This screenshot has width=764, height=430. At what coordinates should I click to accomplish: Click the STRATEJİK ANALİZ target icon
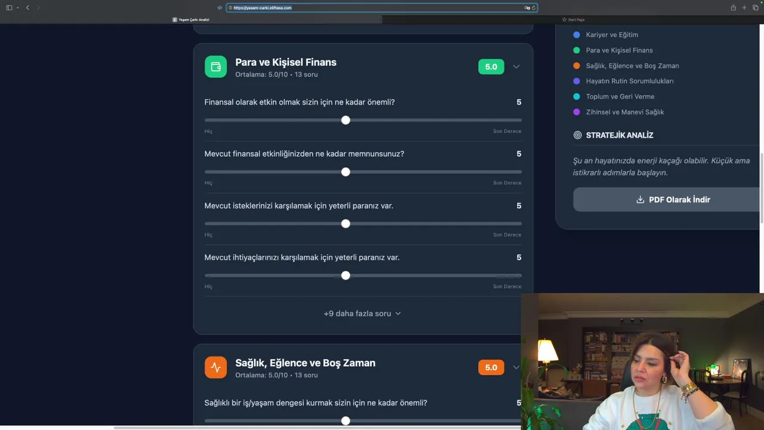point(577,135)
